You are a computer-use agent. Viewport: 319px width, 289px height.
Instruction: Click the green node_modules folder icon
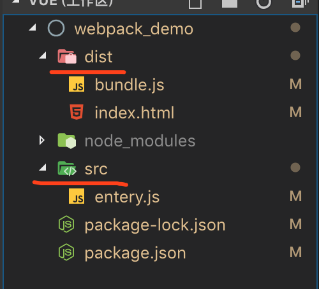tap(67, 141)
